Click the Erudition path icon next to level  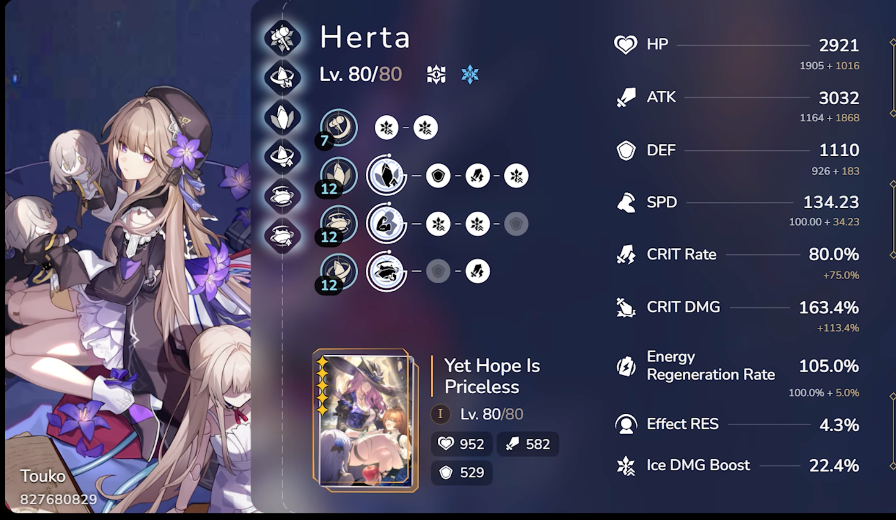(436, 75)
